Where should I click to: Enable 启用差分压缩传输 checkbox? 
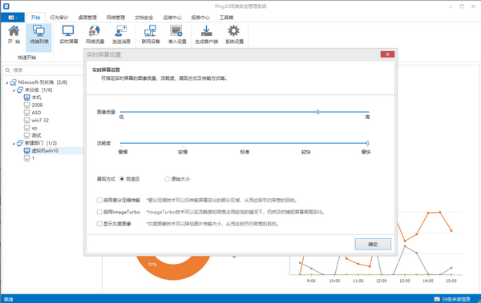click(x=99, y=200)
